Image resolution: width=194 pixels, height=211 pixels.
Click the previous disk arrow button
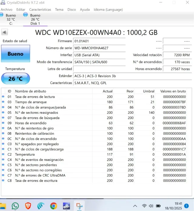(5, 32)
